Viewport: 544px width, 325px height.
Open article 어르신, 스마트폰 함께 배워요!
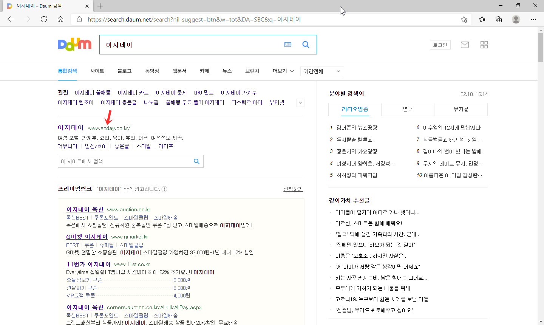369,223
